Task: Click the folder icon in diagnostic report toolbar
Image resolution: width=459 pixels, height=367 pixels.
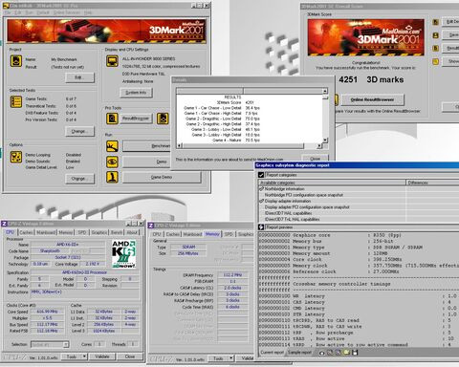Action: (346, 353)
